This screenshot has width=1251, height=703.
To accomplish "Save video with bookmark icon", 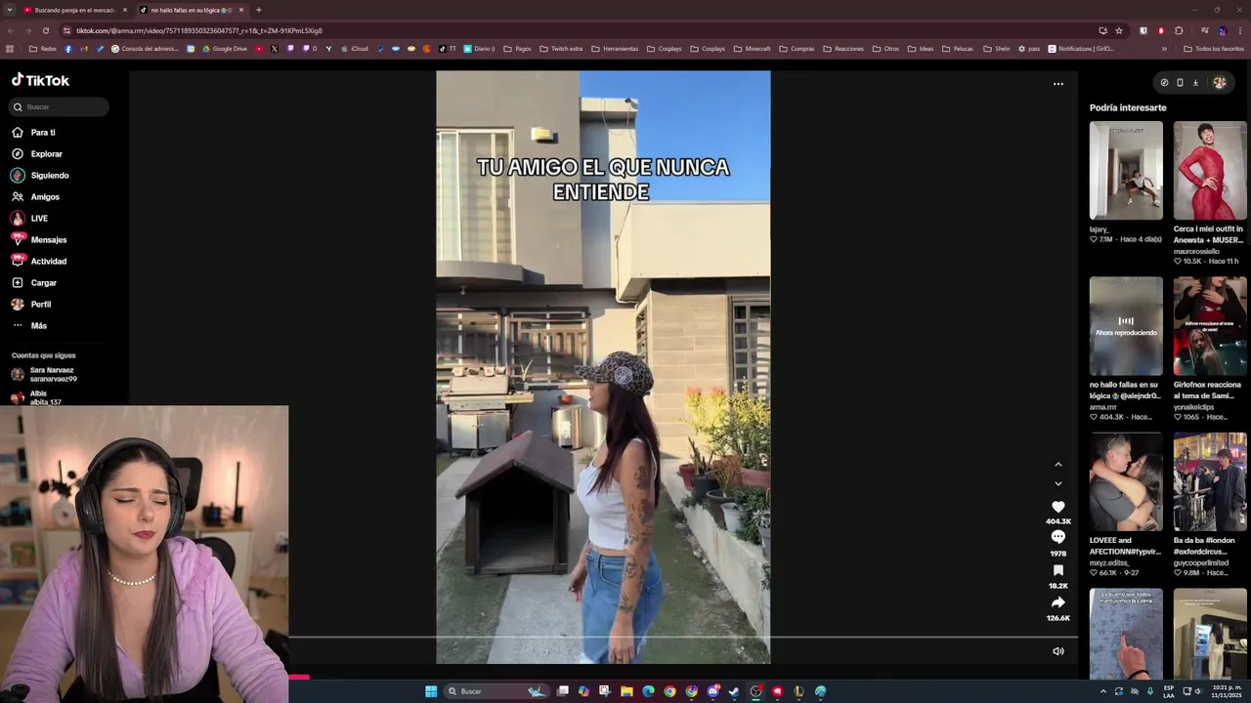I will 1057,570.
